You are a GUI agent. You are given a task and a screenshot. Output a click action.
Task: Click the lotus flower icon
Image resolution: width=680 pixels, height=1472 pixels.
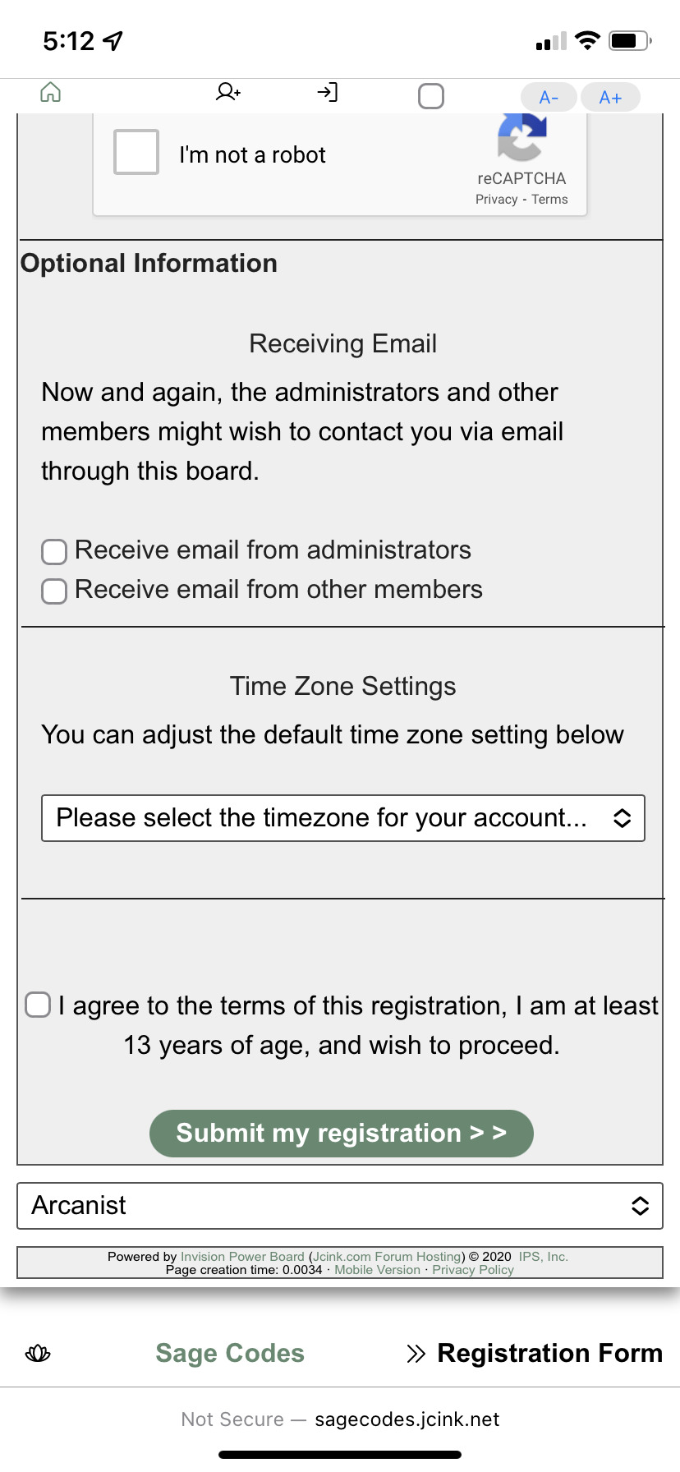click(x=38, y=1353)
